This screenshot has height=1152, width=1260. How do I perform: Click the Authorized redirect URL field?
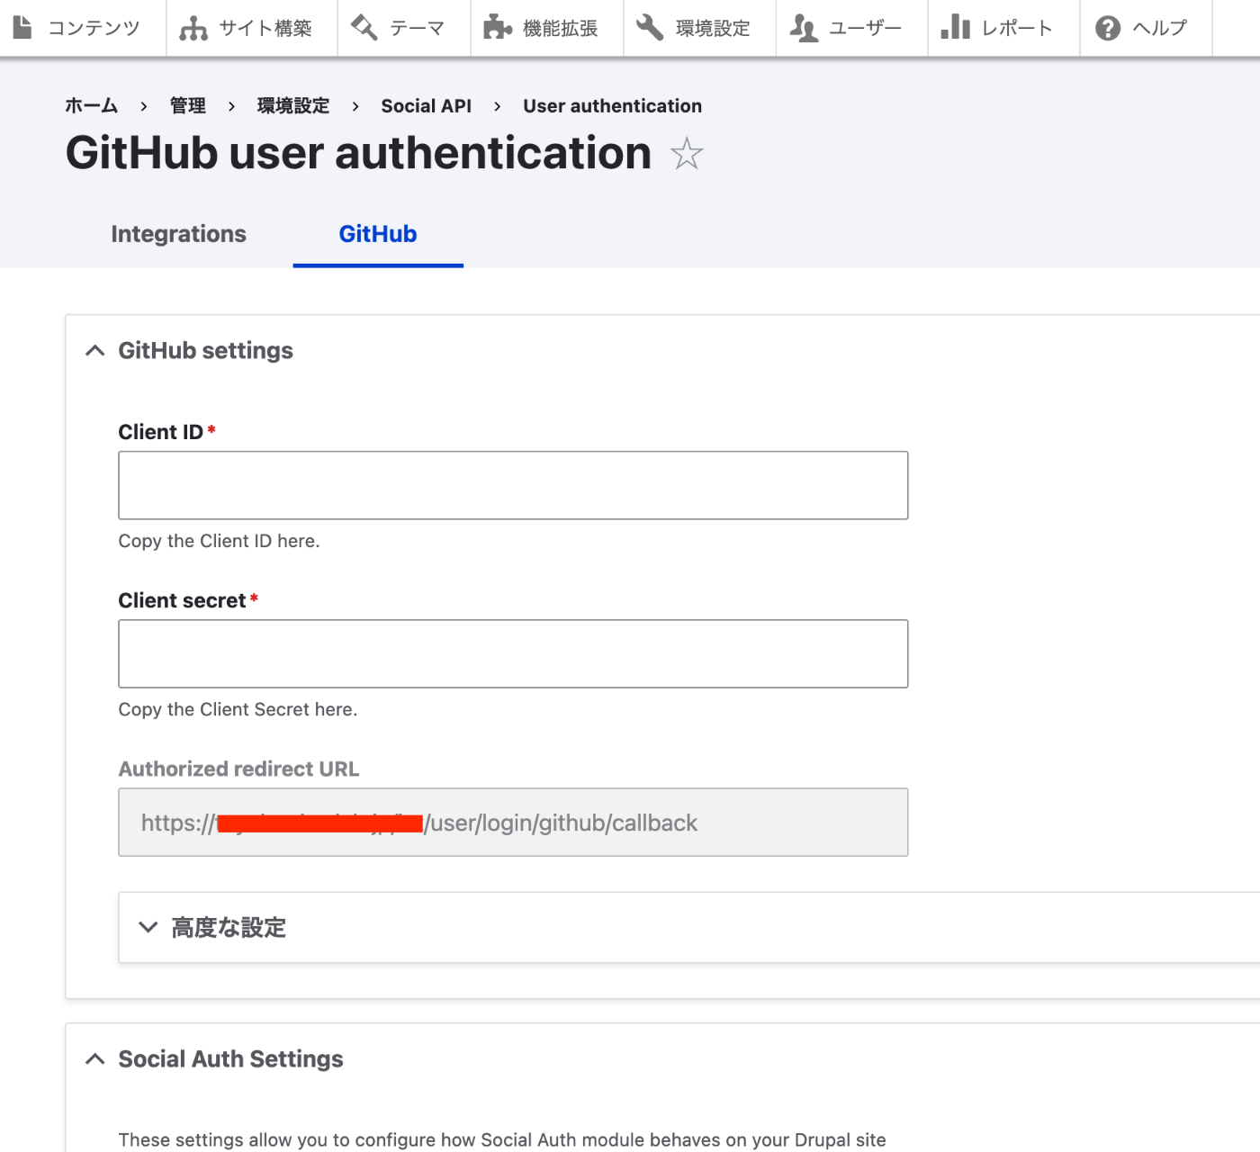(x=513, y=823)
